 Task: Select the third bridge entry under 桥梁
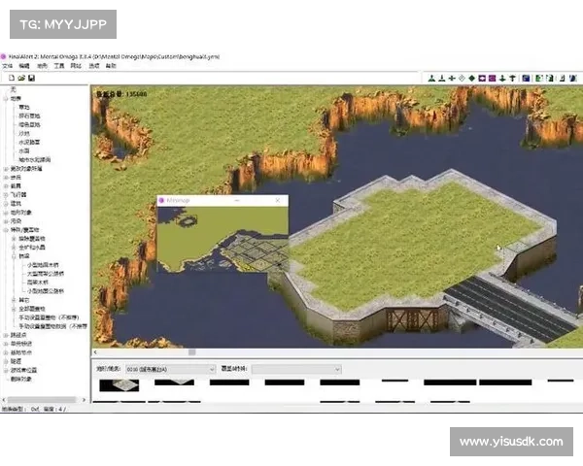pyautogui.click(x=38, y=283)
